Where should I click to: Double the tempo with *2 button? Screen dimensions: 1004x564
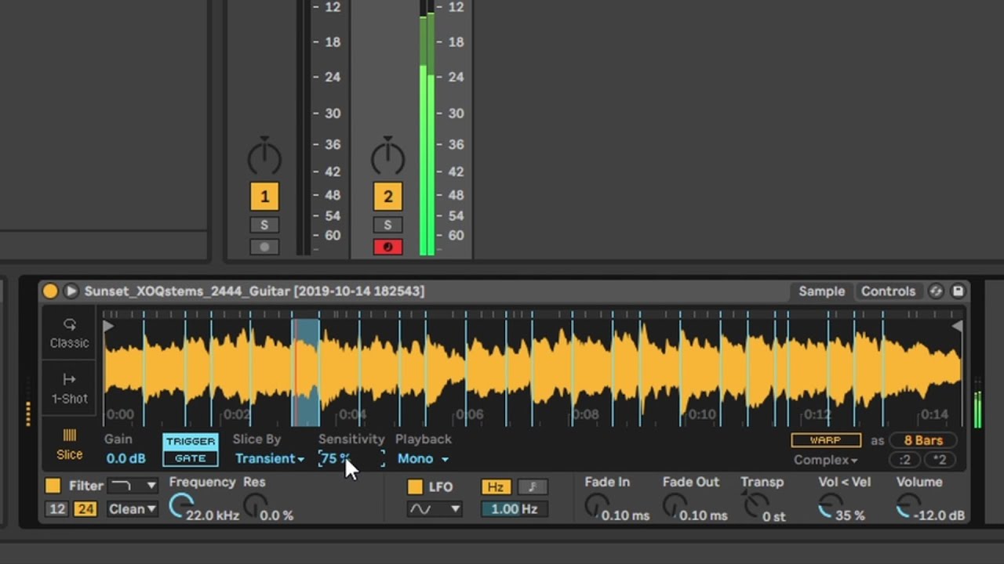coord(940,460)
